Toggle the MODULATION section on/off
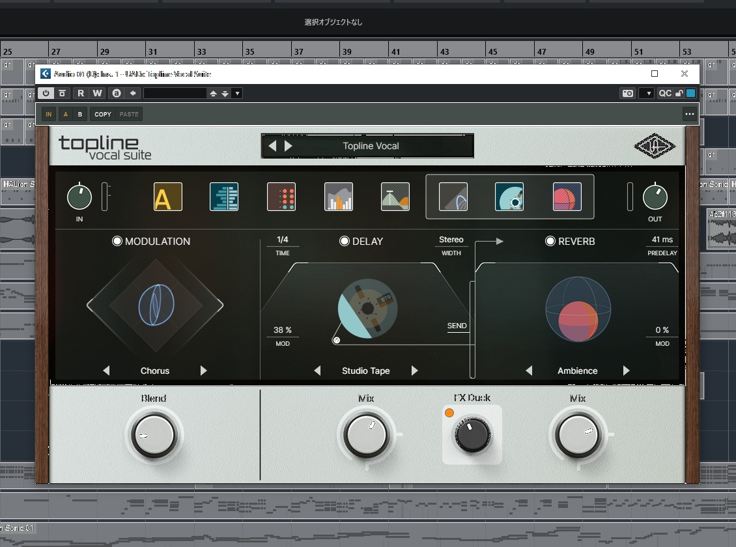Screen dimensions: 736x547 (x=117, y=241)
